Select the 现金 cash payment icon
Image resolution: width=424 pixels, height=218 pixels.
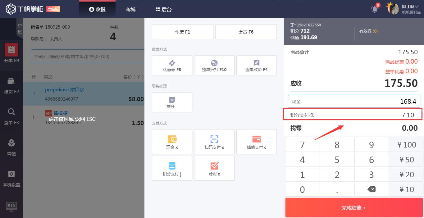(172, 142)
